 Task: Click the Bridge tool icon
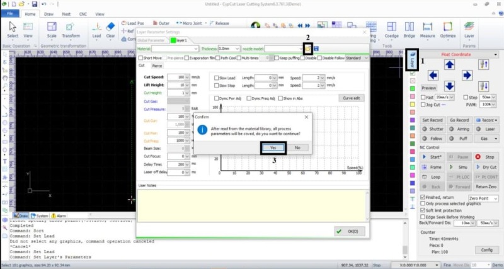tap(409, 28)
